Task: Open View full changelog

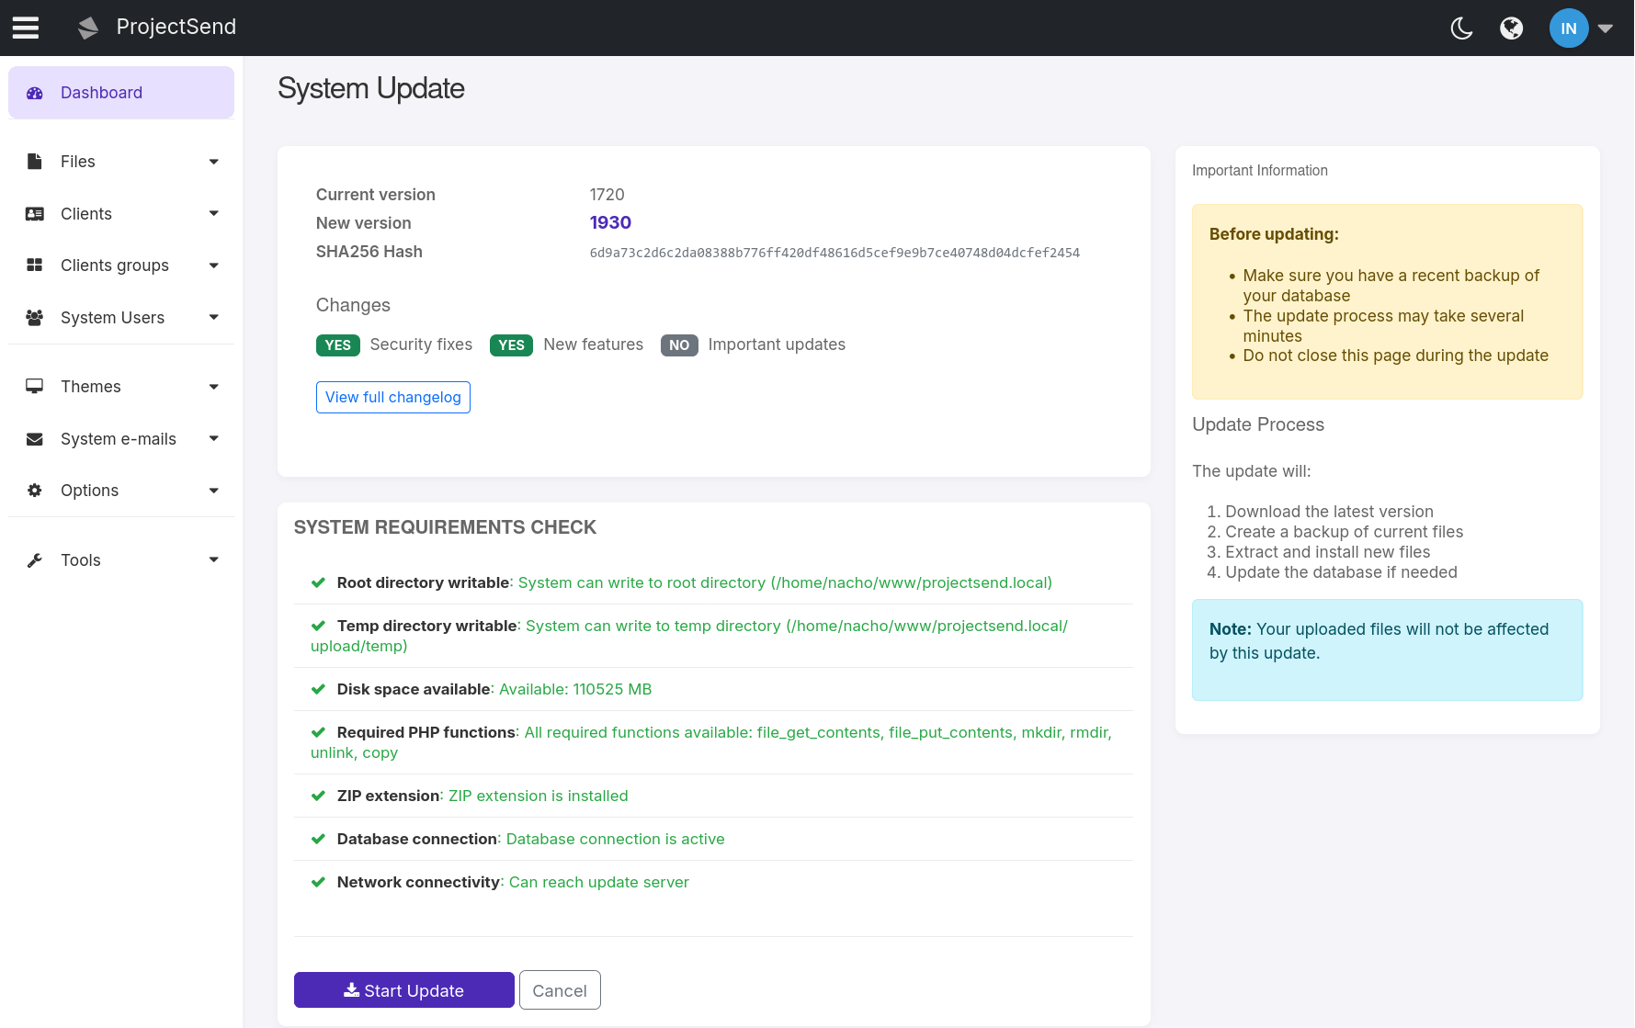Action: (392, 397)
